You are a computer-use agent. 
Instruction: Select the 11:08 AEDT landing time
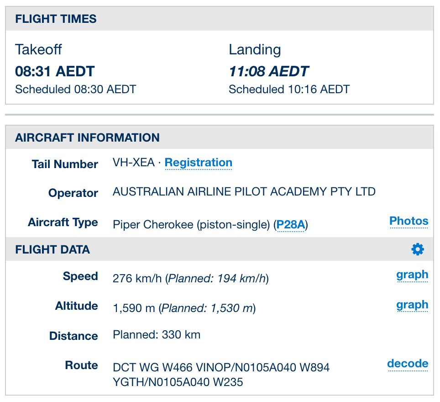click(268, 72)
